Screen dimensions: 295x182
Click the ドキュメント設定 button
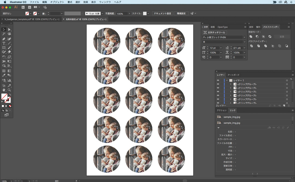[x=162, y=13]
